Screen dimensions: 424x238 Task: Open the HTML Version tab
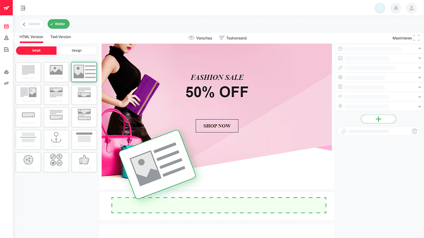tap(31, 37)
